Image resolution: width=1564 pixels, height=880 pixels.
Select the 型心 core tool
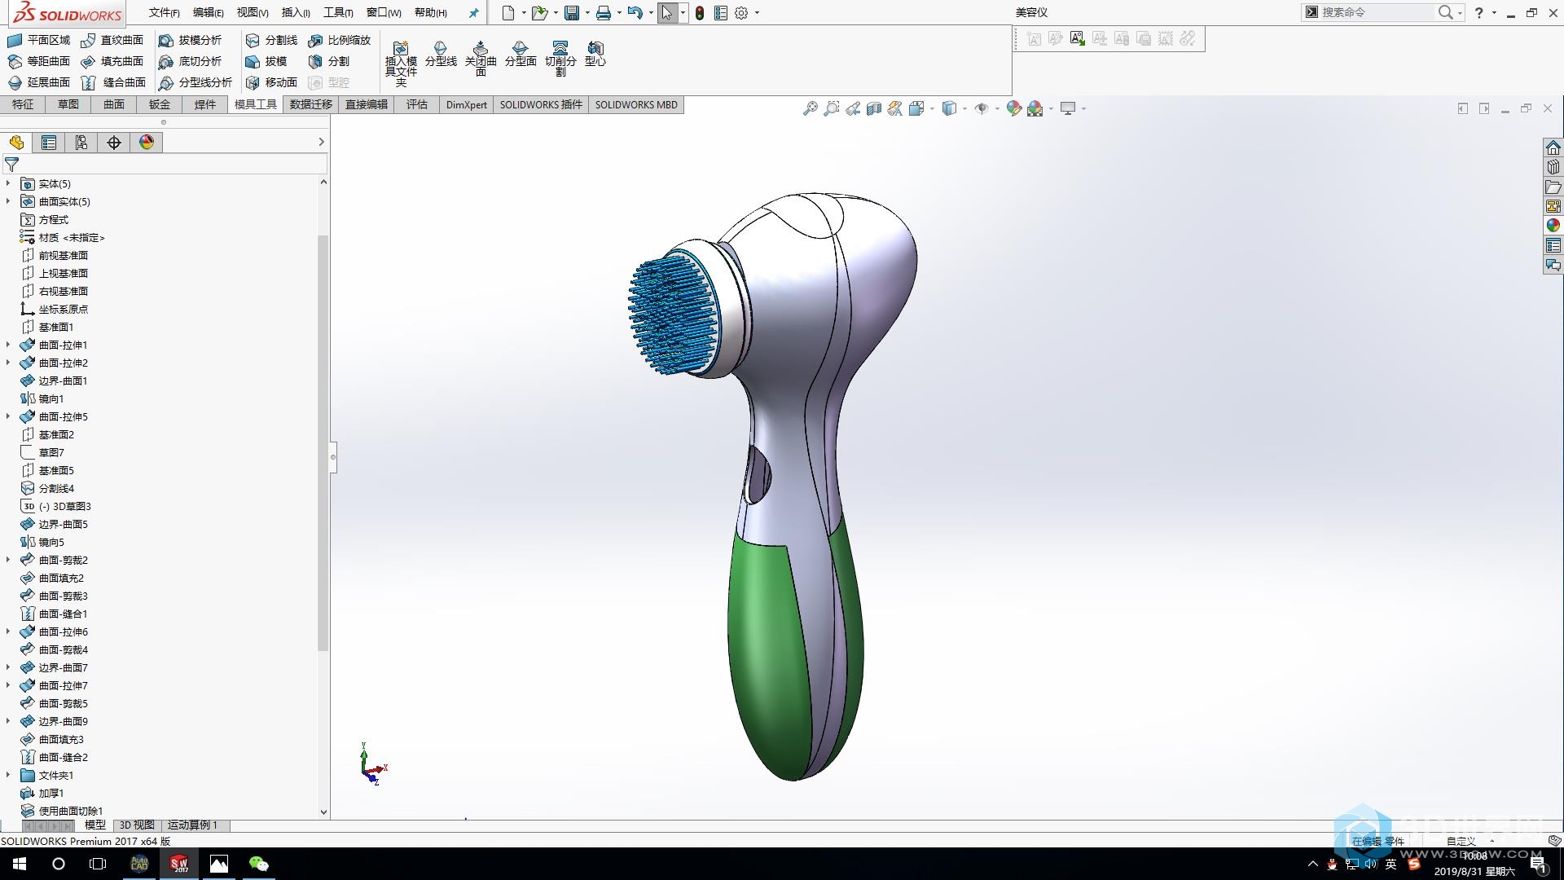coord(595,54)
